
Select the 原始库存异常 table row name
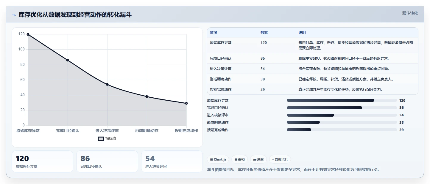tap(221, 43)
